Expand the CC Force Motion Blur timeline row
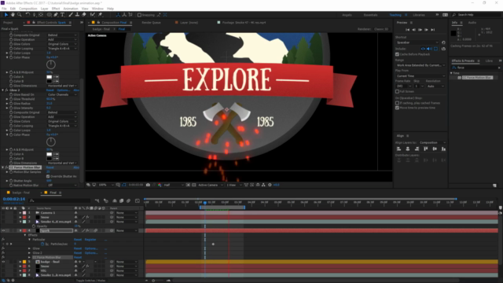This screenshot has width=503, height=283. point(30,257)
